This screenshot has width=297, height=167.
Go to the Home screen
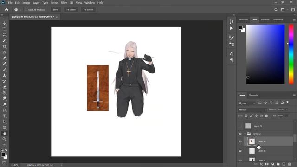6,10
